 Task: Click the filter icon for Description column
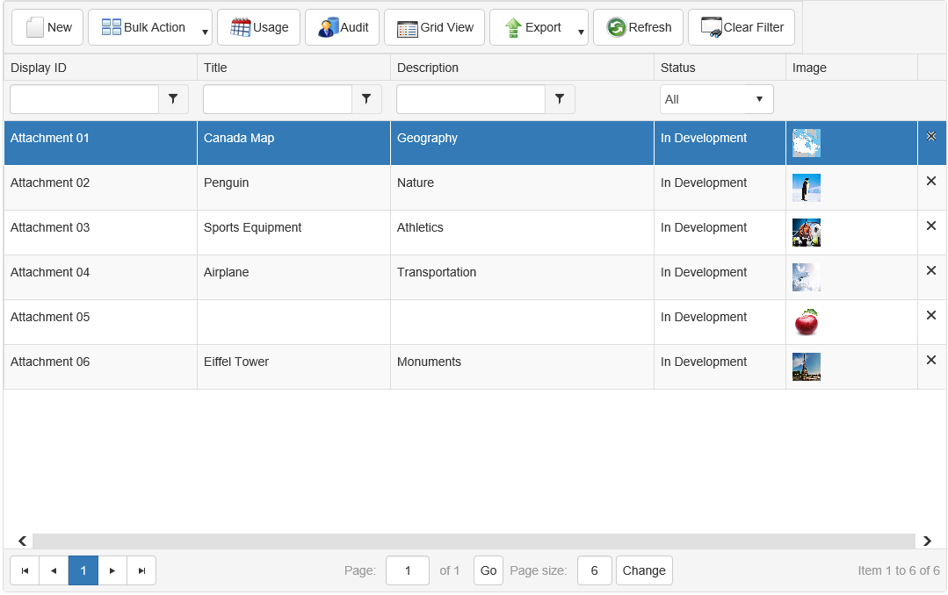[x=560, y=99]
